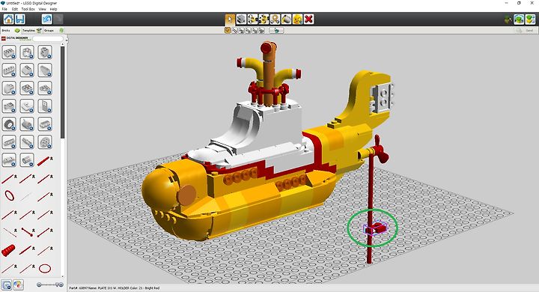539x292 pixels.
Task: Activate the Select tool (cursor arrow)
Action: tap(230, 19)
